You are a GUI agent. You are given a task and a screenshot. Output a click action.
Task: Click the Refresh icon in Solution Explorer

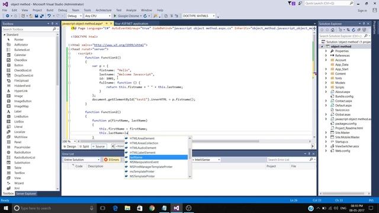coord(354,30)
